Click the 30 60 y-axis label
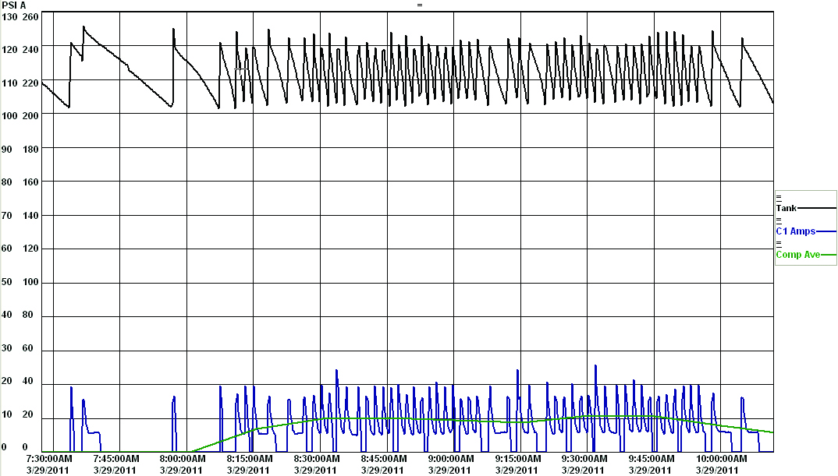Screen dimensions: 838x476 click(x=18, y=348)
